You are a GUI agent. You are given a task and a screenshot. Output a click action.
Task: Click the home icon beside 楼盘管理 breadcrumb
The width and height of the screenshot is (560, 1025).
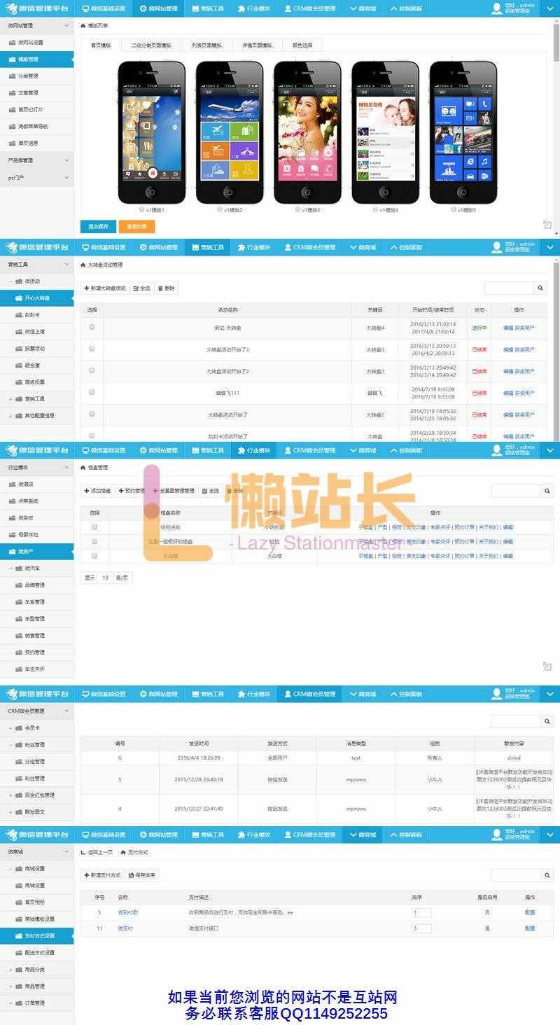pyautogui.click(x=84, y=467)
